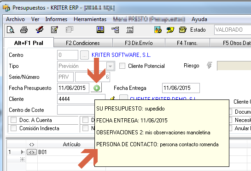Viewport: 251px width, 171px height.
Task: Tick the Doc. A Cuenta checkbox
Action: (x=13, y=120)
